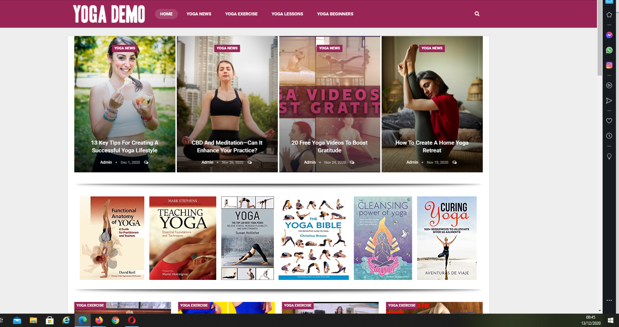The image size is (619, 327).
Task: Click the comments icon on 13 Key Tips post
Action: coord(146,163)
